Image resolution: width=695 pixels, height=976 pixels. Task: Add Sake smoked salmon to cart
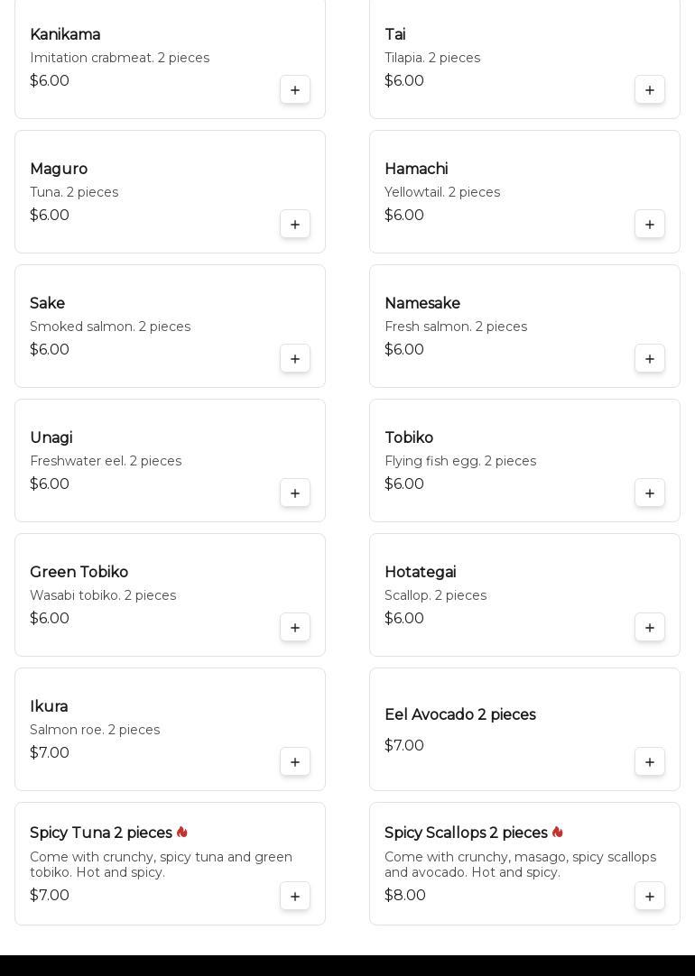pos(295,359)
